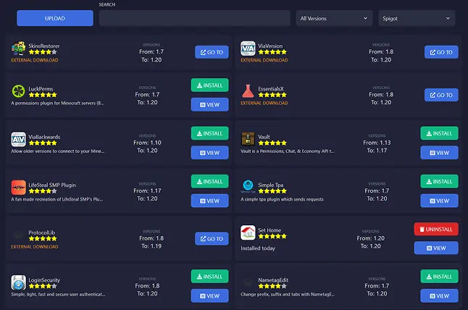The image size is (468, 310).
Task: View LifeSteal SMP Plugin details
Action: click(210, 201)
